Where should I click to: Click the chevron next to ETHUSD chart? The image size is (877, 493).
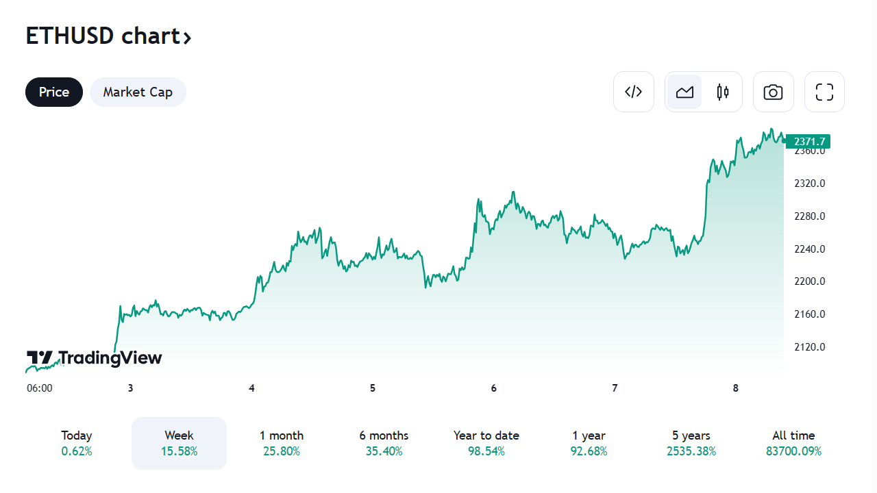pyautogui.click(x=187, y=37)
